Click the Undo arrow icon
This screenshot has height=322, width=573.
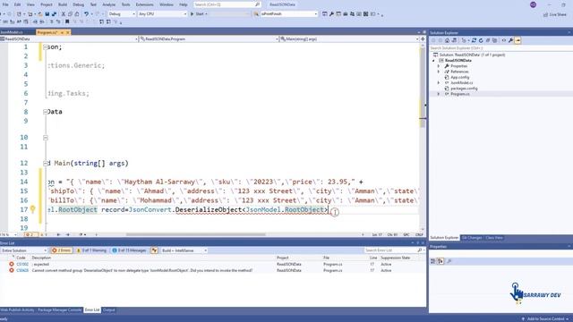click(86, 14)
